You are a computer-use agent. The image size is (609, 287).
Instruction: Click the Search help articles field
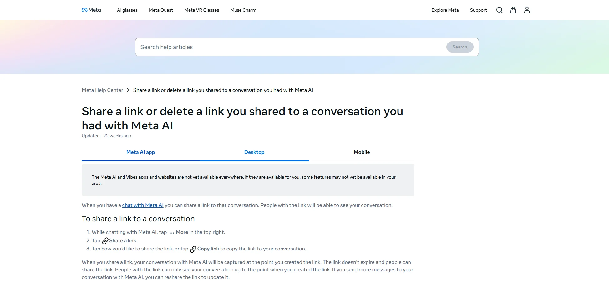pyautogui.click(x=291, y=47)
